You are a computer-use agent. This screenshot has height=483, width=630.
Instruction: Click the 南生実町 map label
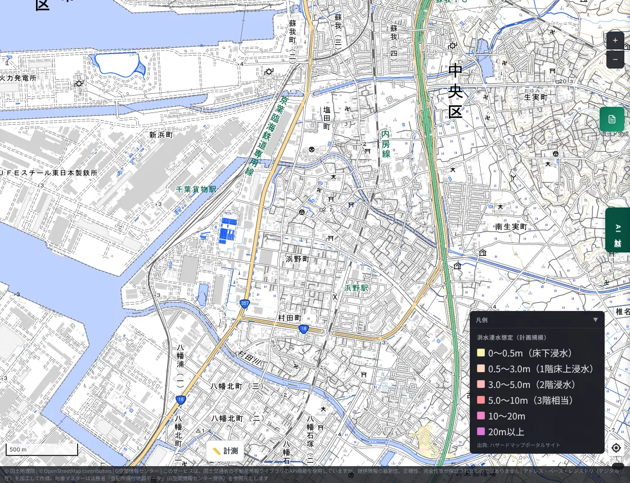point(511,227)
